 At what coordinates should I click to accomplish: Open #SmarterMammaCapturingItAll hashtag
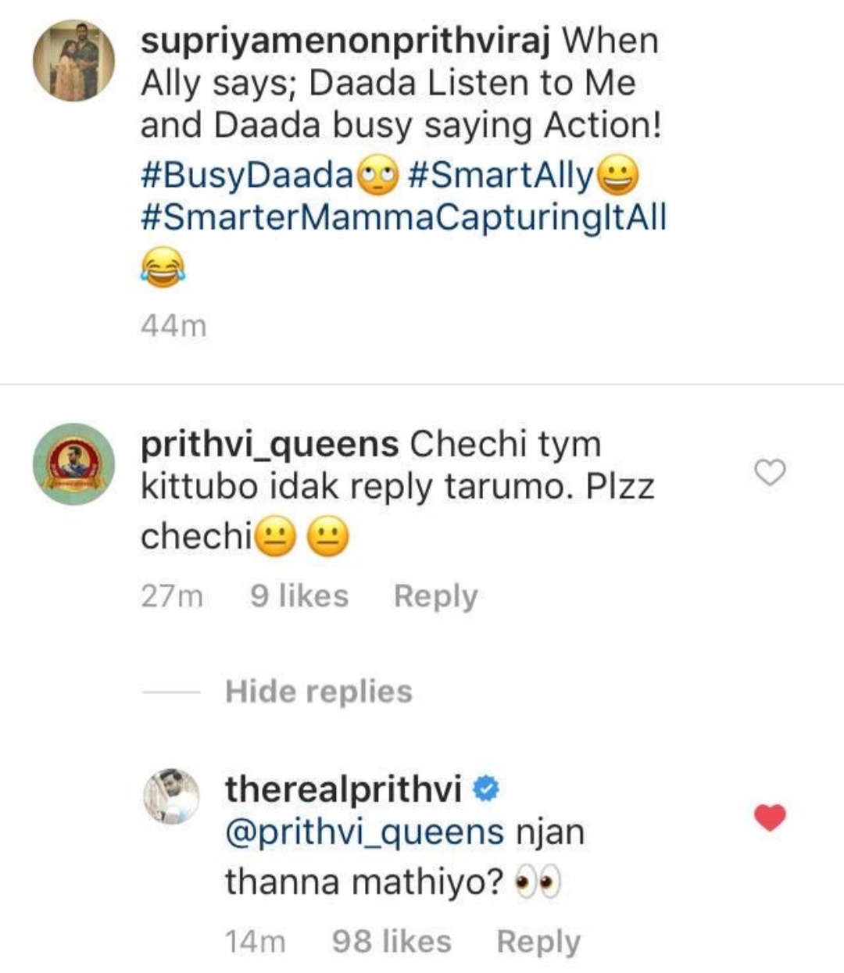click(403, 218)
